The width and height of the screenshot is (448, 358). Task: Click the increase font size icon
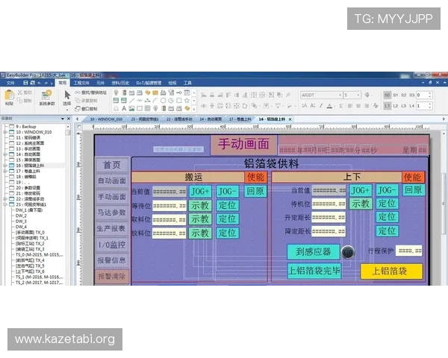tap(305, 106)
